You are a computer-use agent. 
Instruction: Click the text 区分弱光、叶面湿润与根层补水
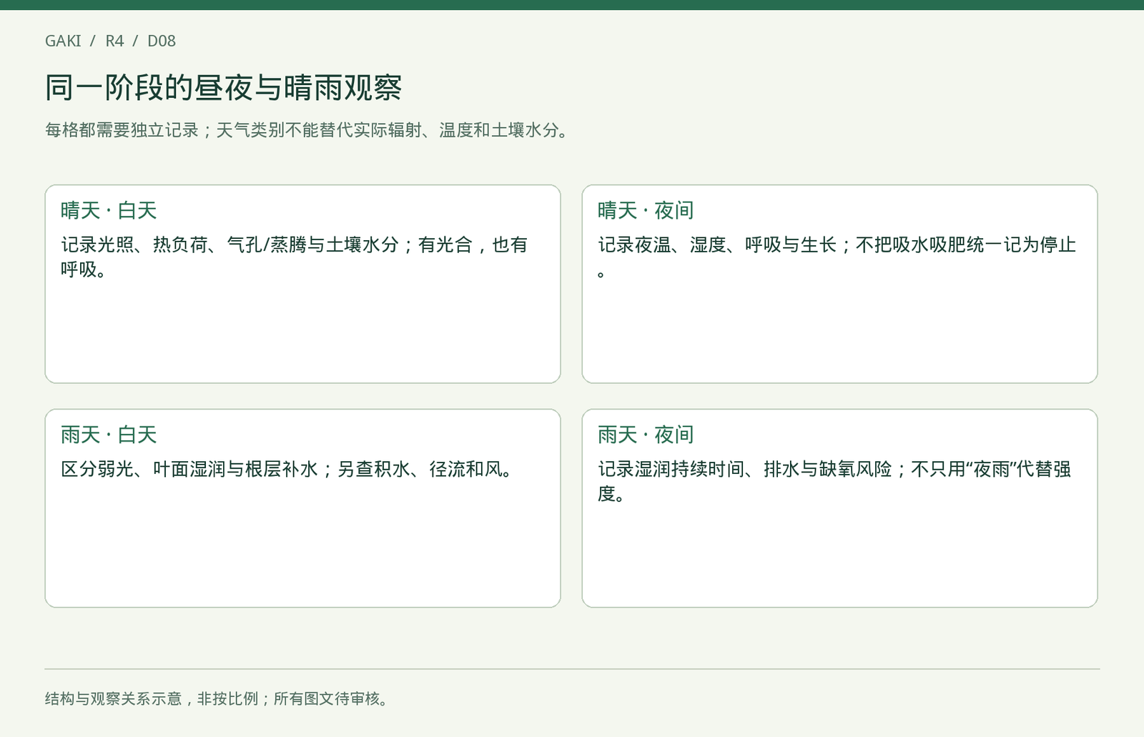[189, 470]
